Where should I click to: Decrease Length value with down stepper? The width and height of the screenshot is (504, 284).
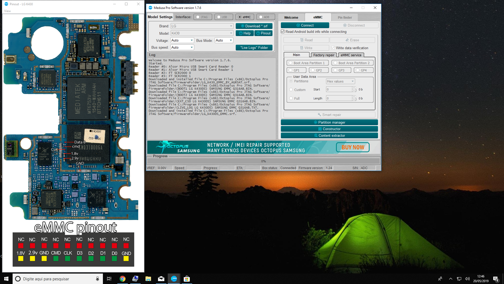tap(354, 100)
